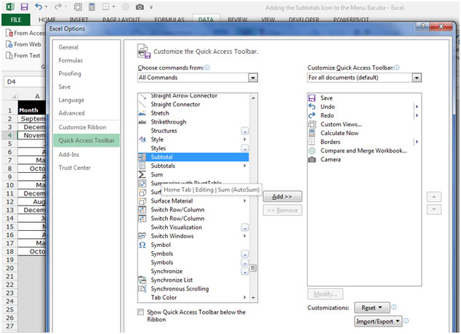Open the Advanced options category
The height and width of the screenshot is (334, 461).
click(71, 113)
